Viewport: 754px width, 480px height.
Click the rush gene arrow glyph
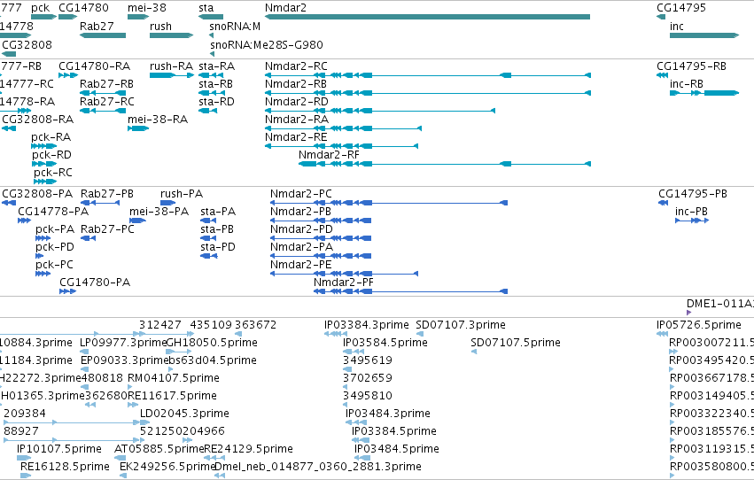pyautogui.click(x=171, y=35)
